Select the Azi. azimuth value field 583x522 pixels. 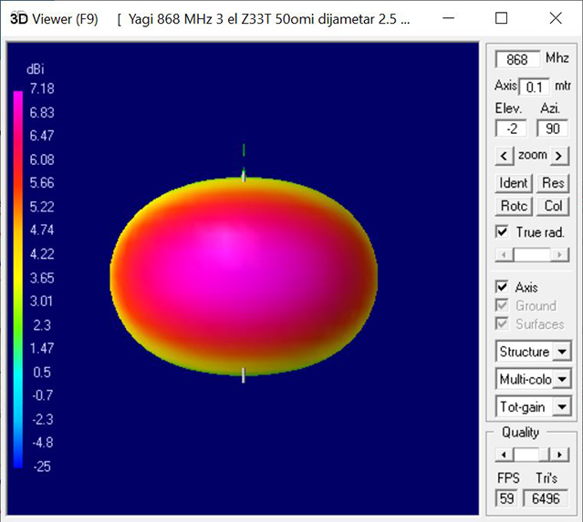pos(552,128)
